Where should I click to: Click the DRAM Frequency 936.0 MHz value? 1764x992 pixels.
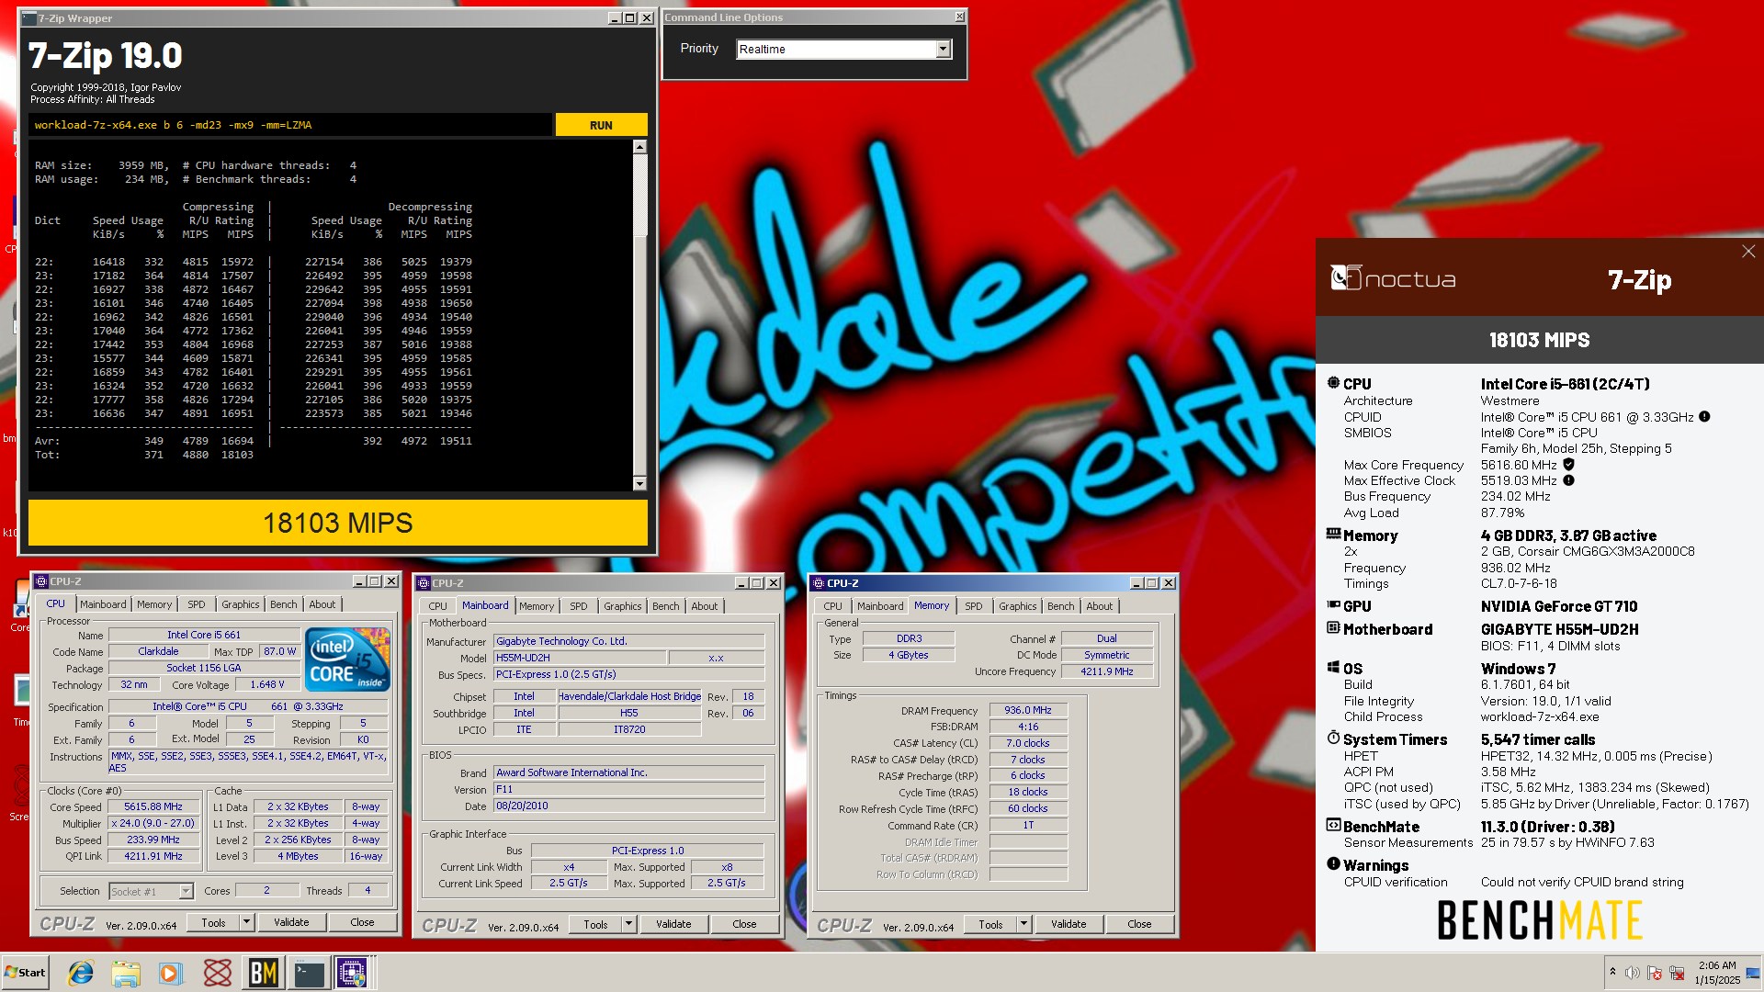point(1028,710)
